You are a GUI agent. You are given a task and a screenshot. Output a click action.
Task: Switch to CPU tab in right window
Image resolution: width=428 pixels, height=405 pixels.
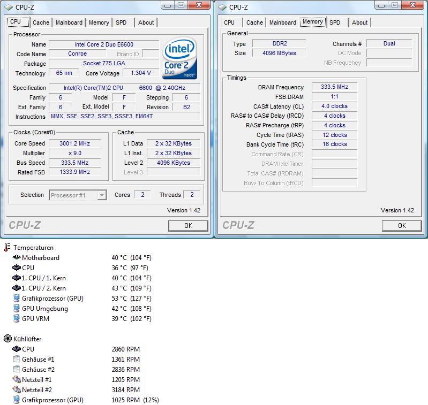tap(231, 22)
